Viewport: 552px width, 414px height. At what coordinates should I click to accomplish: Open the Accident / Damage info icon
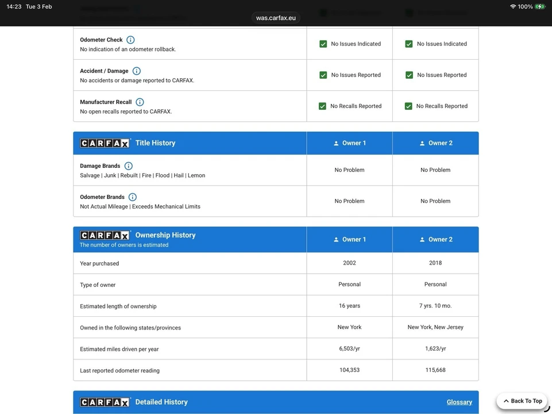point(136,71)
